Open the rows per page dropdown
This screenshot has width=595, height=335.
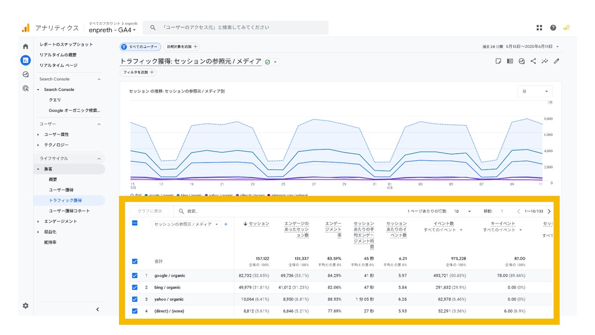(462, 211)
